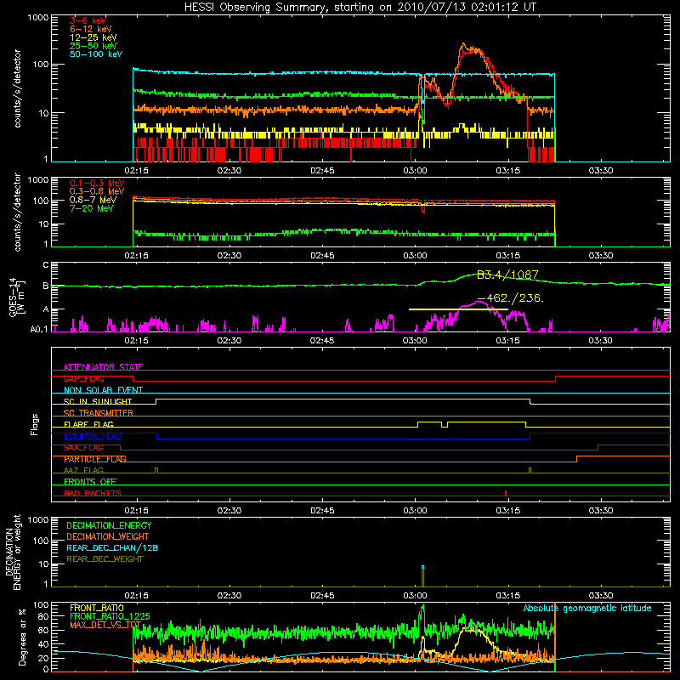Select the 6-12 keV legend label
This screenshot has width=680, height=680.
tap(91, 29)
